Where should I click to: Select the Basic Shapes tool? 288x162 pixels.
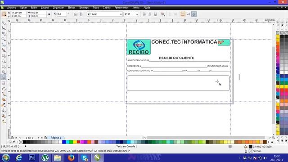(x=4, y=72)
